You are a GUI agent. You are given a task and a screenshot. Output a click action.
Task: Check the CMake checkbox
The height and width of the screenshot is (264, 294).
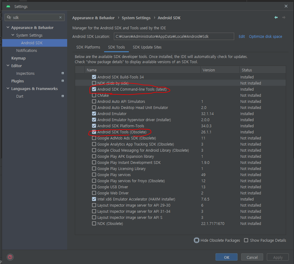pyautogui.click(x=94, y=95)
